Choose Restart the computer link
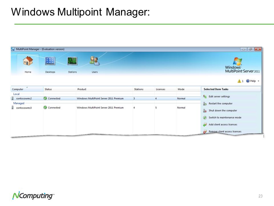The width and height of the screenshot is (274, 206). tap(221, 104)
